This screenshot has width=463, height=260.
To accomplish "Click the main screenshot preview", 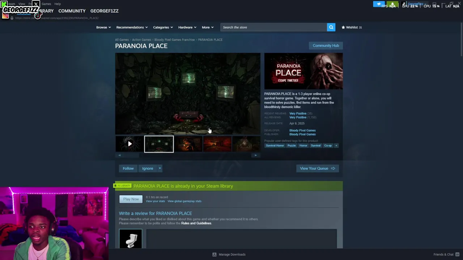I will tap(187, 94).
